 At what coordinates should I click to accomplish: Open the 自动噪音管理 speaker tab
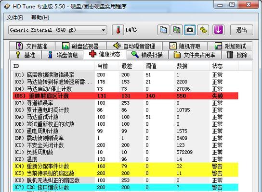(134, 46)
